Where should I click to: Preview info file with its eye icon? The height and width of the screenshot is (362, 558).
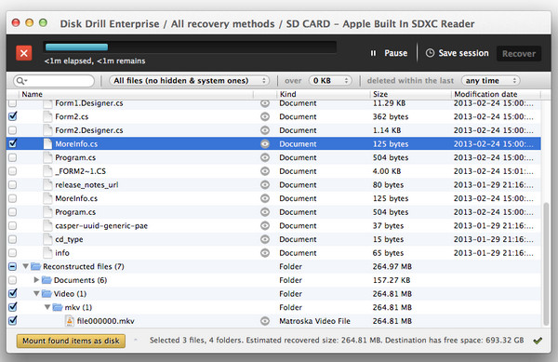(265, 253)
